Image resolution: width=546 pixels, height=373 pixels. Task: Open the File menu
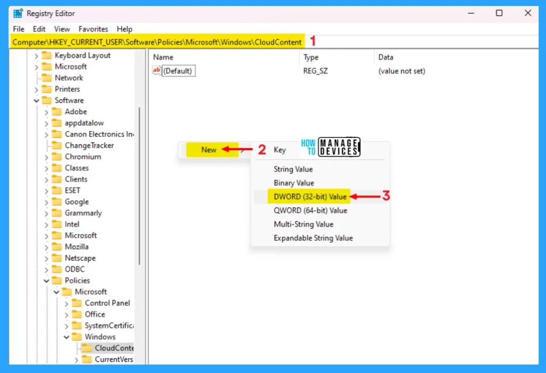[x=19, y=29]
